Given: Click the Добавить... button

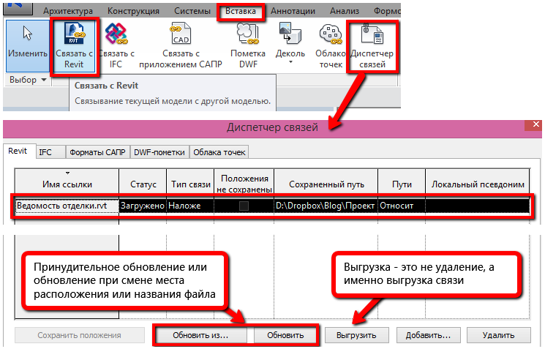Looking at the screenshot, I should tap(428, 335).
